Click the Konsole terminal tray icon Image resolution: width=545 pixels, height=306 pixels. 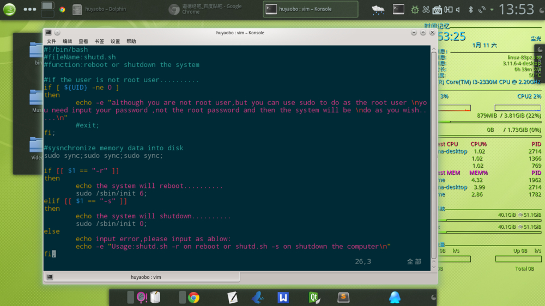pos(398,9)
